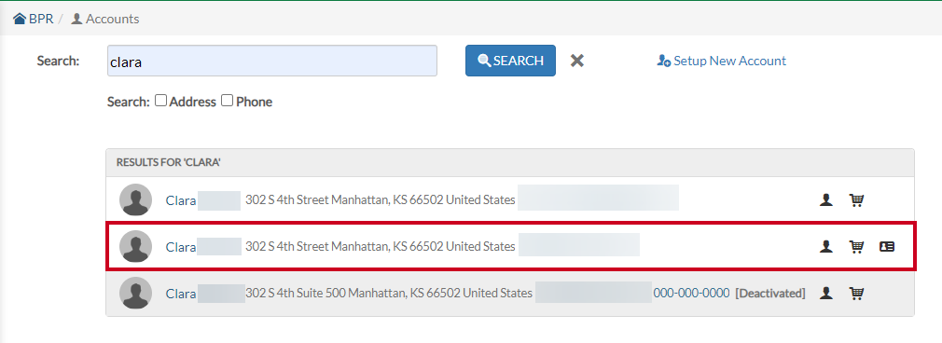Viewport: 942px width, 343px height.
Task: Click person icon in highlighted Clara row
Action: pos(826,246)
